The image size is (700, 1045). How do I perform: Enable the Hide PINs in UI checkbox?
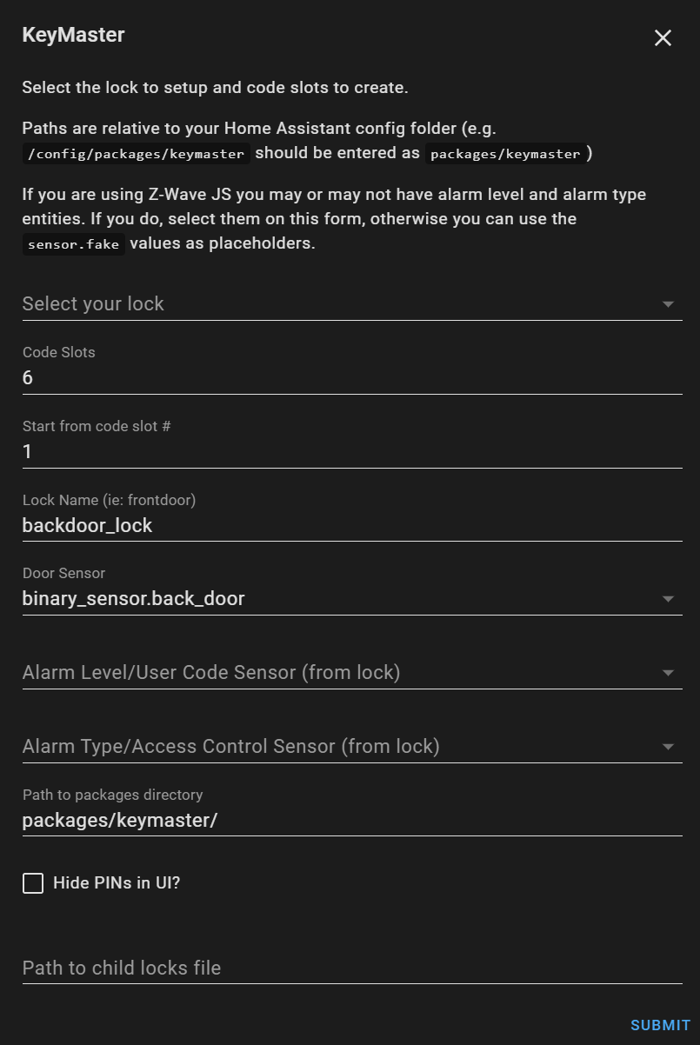32,882
